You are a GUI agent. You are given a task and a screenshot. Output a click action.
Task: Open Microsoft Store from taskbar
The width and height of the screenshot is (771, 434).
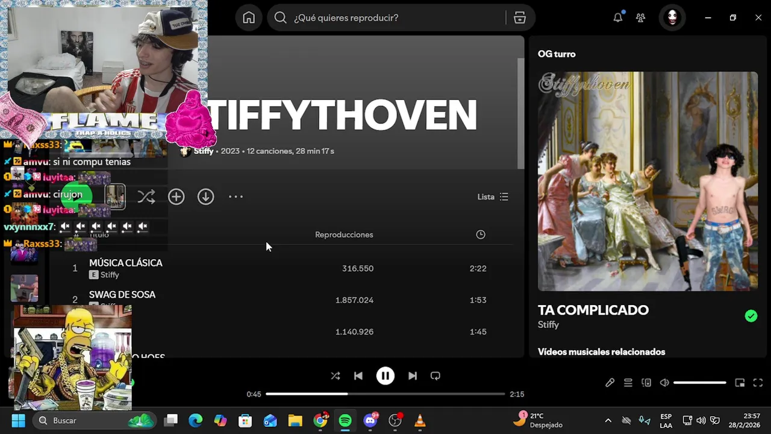click(245, 420)
